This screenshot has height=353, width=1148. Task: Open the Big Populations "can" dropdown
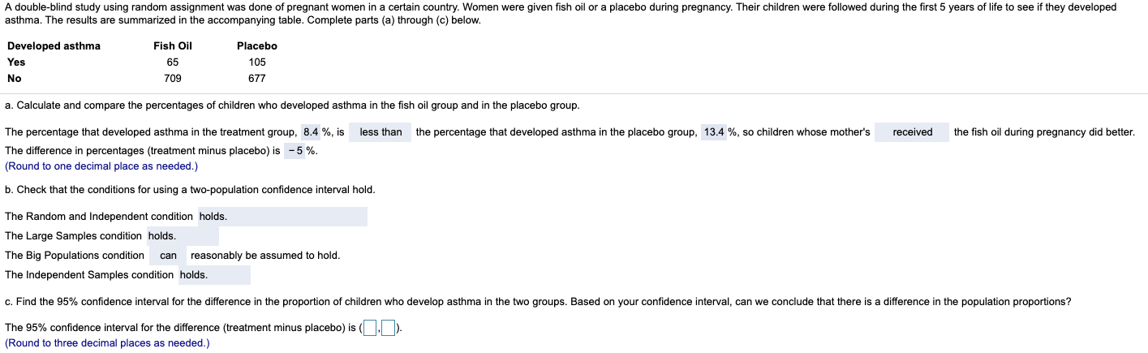click(168, 256)
